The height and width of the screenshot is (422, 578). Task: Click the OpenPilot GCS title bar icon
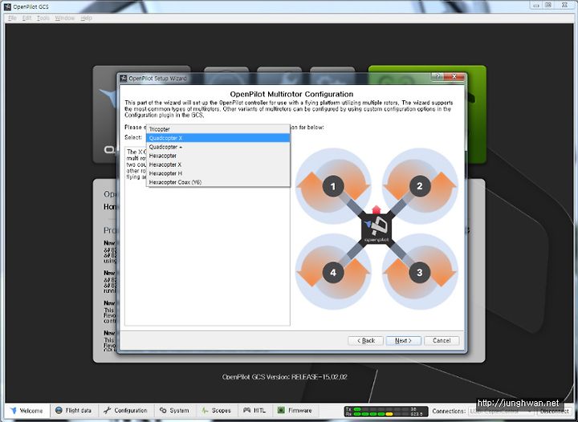[7, 6]
